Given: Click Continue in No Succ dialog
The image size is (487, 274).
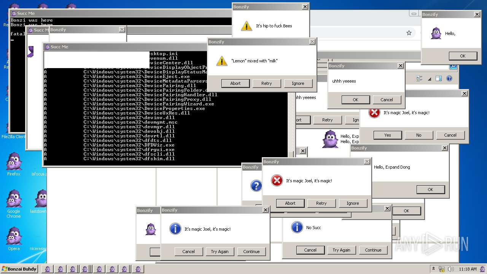Looking at the screenshot, I should pos(373,250).
